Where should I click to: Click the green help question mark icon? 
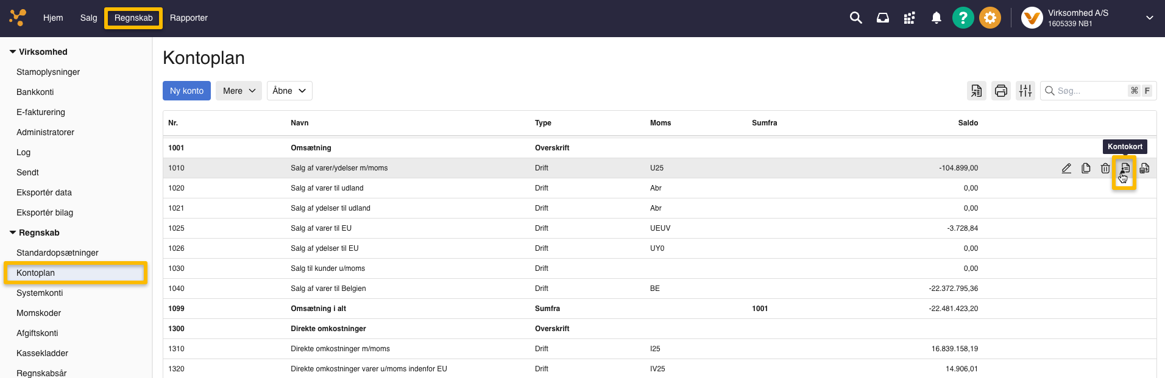point(963,18)
